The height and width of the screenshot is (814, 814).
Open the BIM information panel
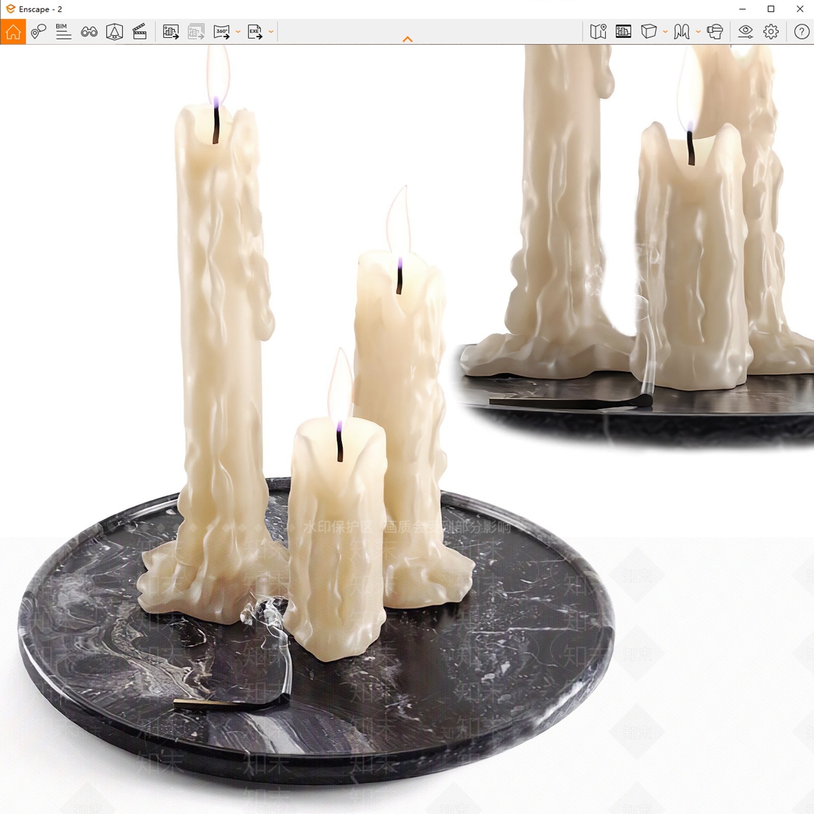click(x=63, y=32)
